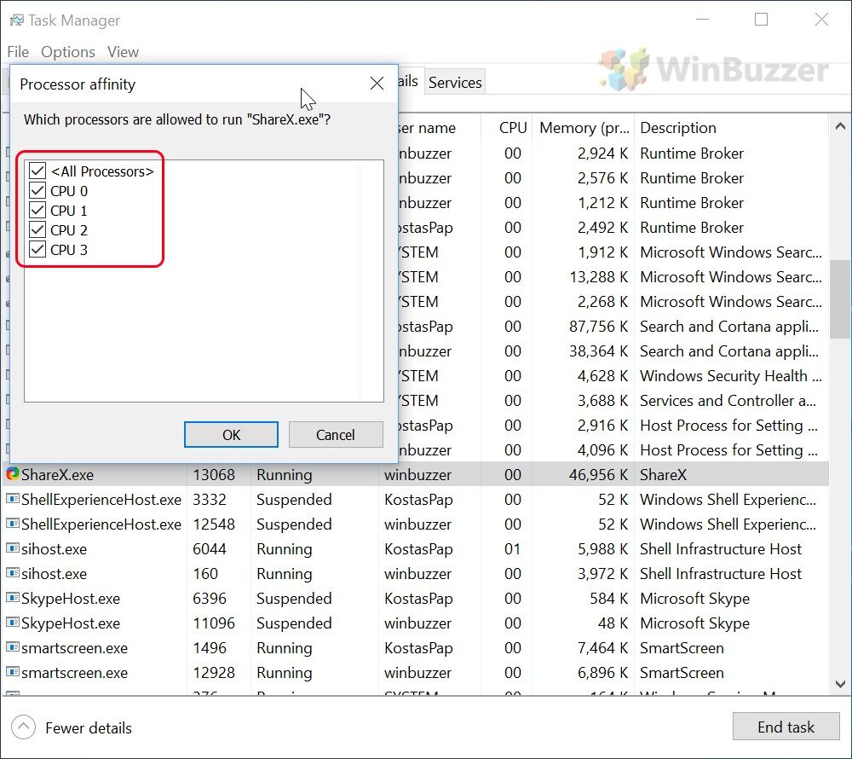Screen dimensions: 852x759
Task: Select Windows Security Health description
Action: (x=731, y=376)
